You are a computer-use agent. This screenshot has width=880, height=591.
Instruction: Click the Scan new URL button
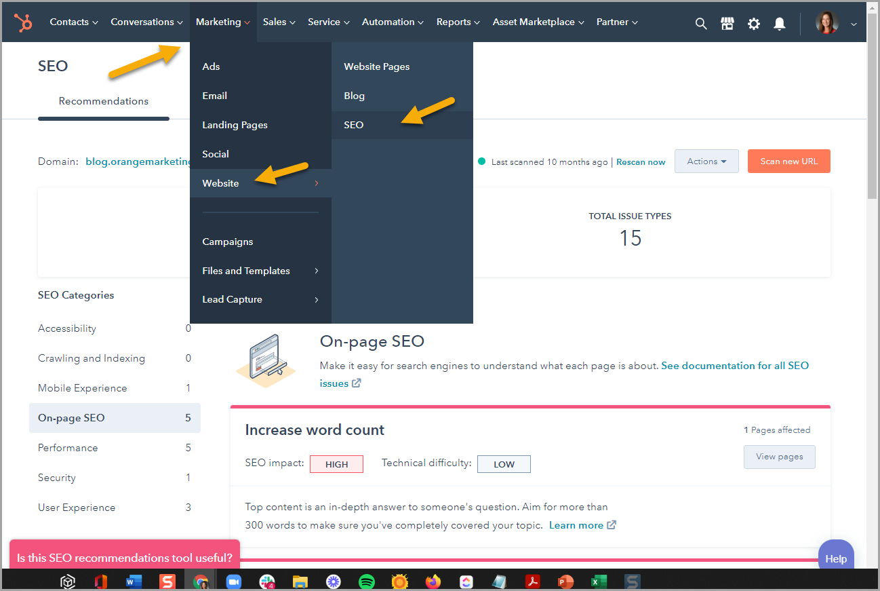pyautogui.click(x=789, y=161)
